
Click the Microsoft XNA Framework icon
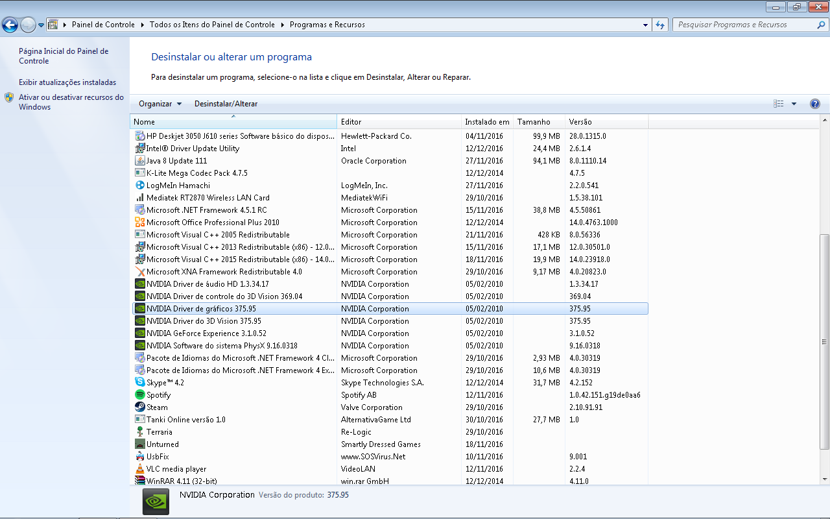140,272
